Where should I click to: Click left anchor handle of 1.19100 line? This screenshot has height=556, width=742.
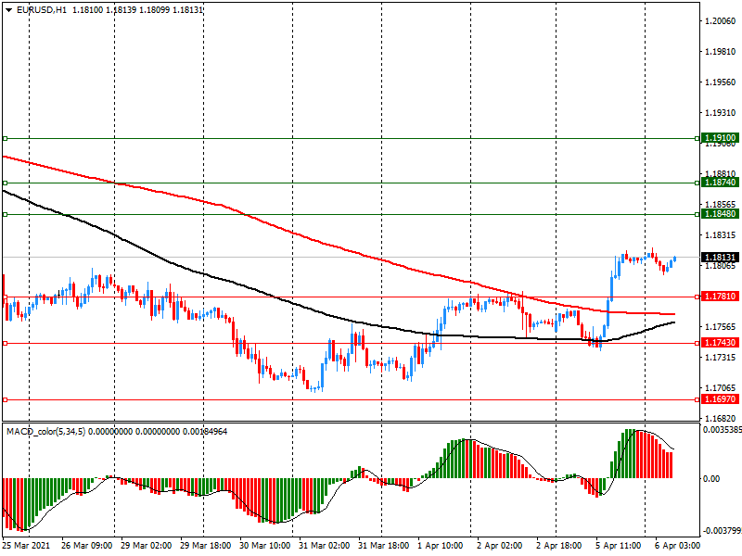tap(6, 138)
